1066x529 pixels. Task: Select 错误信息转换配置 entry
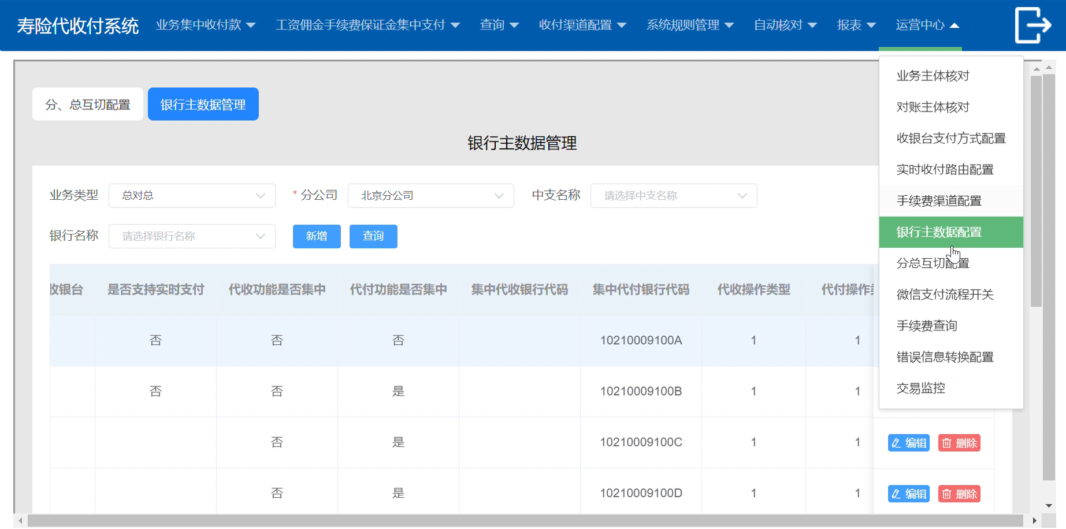pyautogui.click(x=951, y=357)
